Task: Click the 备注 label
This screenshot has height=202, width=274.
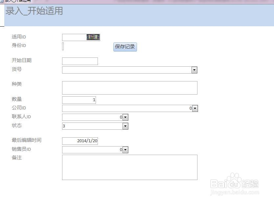Action: pyautogui.click(x=17, y=158)
